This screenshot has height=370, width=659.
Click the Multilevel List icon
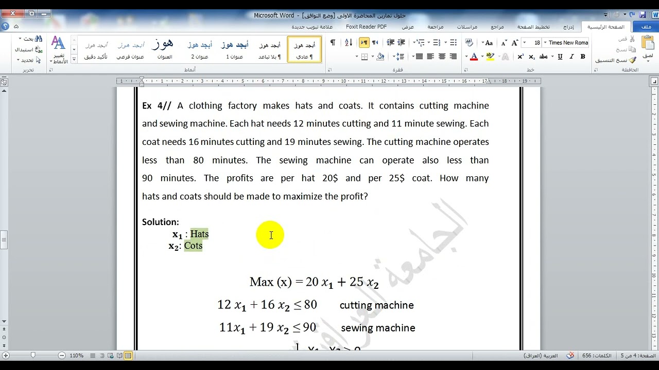(x=421, y=43)
